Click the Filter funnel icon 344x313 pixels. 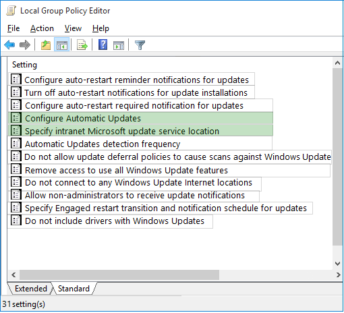tap(140, 45)
